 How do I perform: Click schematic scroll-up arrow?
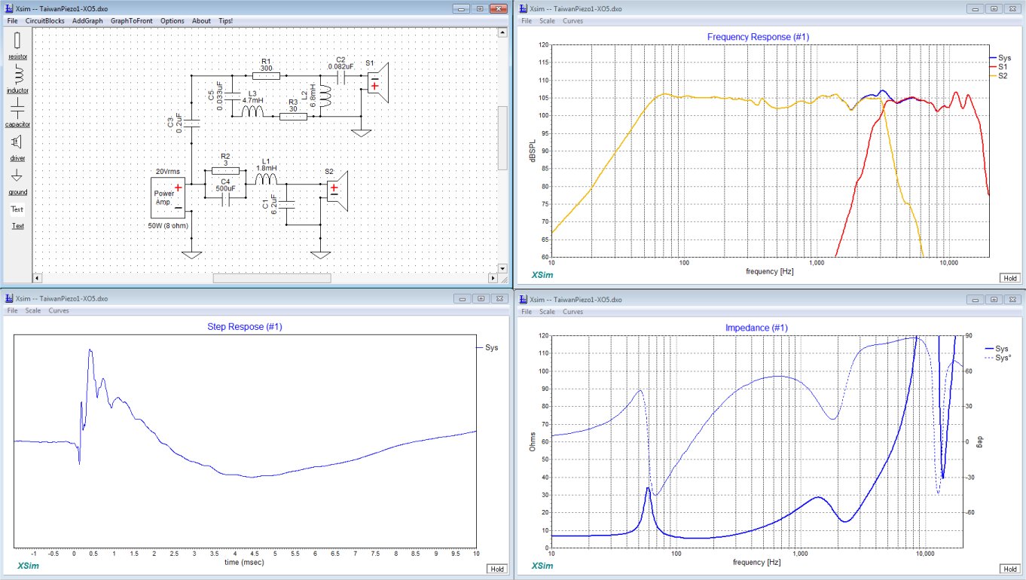(503, 32)
